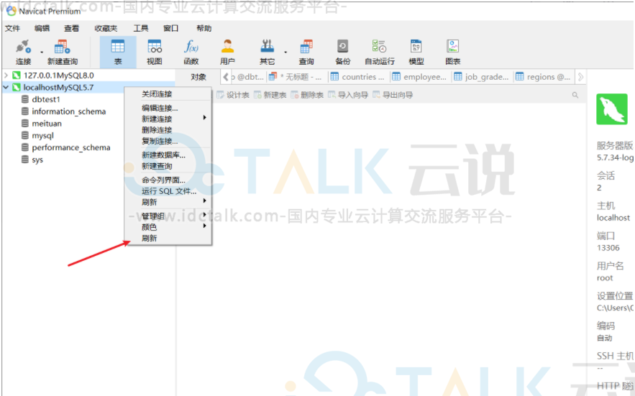Image resolution: width=635 pixels, height=396 pixels.
Task: Open the 收藏夹 menu
Action: point(106,28)
